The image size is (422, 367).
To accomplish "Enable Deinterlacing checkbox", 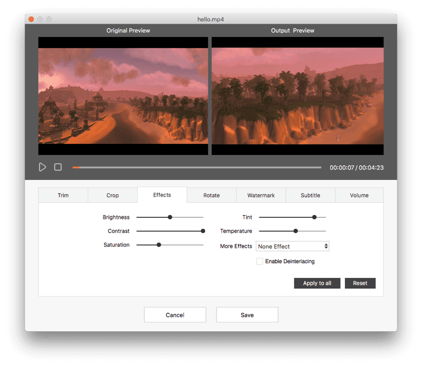I will click(x=260, y=261).
